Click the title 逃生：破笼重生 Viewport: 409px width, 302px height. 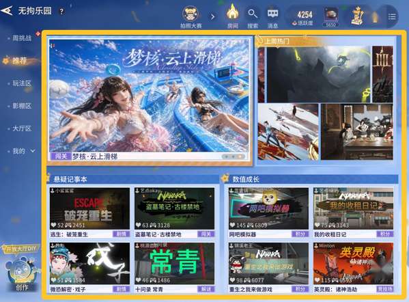(69, 234)
